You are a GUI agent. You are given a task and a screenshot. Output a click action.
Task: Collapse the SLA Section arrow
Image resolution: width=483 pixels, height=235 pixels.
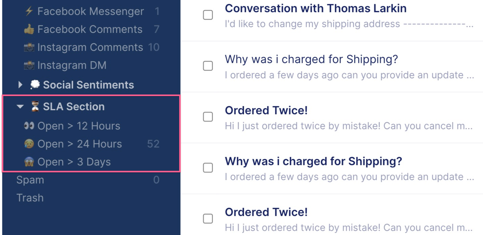[x=20, y=106]
